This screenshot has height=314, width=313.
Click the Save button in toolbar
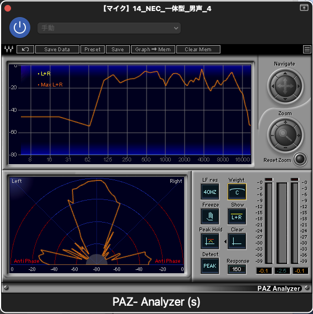pos(117,49)
